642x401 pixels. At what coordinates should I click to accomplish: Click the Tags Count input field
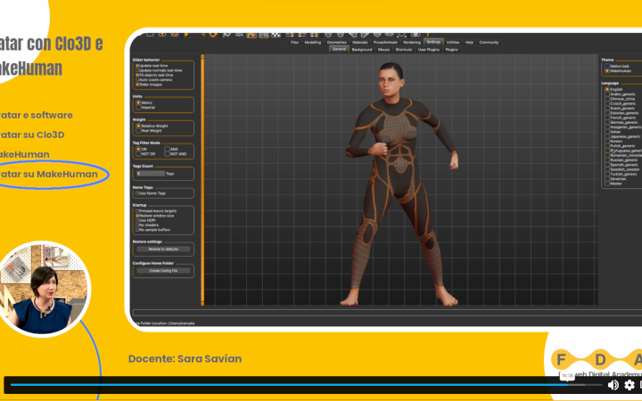[149, 173]
